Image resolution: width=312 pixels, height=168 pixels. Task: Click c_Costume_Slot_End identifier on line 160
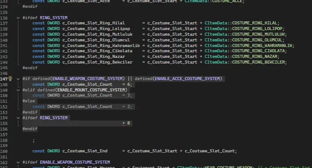(x=85, y=151)
